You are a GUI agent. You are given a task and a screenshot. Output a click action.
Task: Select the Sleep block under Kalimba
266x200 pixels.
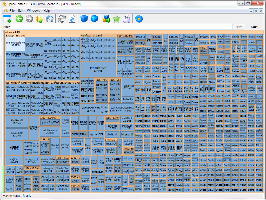(x=10, y=189)
